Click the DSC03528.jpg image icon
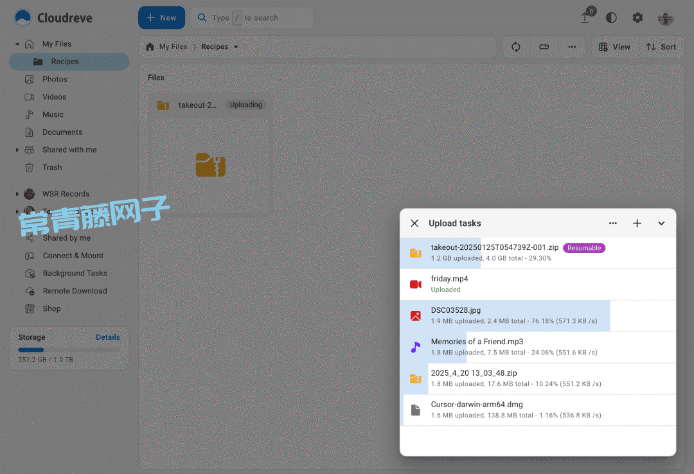Image resolution: width=694 pixels, height=474 pixels. (416, 316)
